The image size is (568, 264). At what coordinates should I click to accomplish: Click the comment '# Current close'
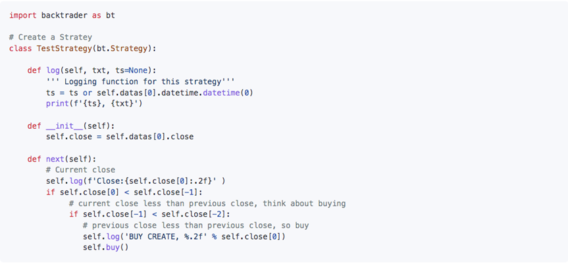pyautogui.click(x=80, y=169)
